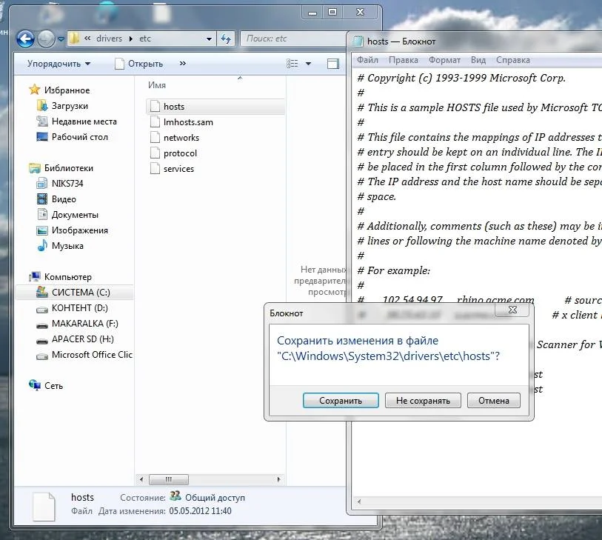Click the change view icon in Explorer toolbar
Viewport: 602px width, 540px height.
pos(291,64)
